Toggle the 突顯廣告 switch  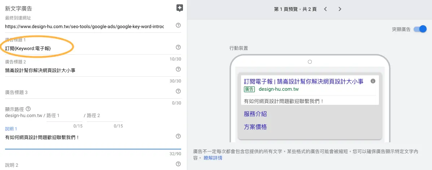coord(420,29)
